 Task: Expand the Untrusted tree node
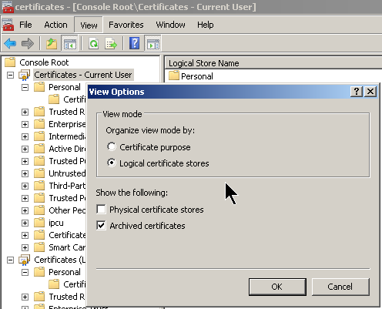25,173
